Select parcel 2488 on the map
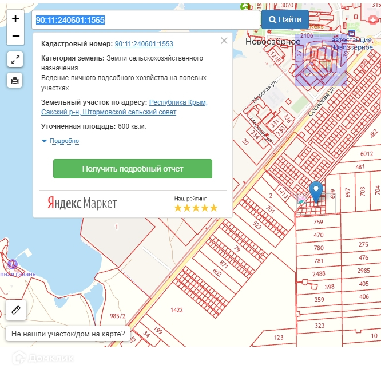 coord(319,274)
